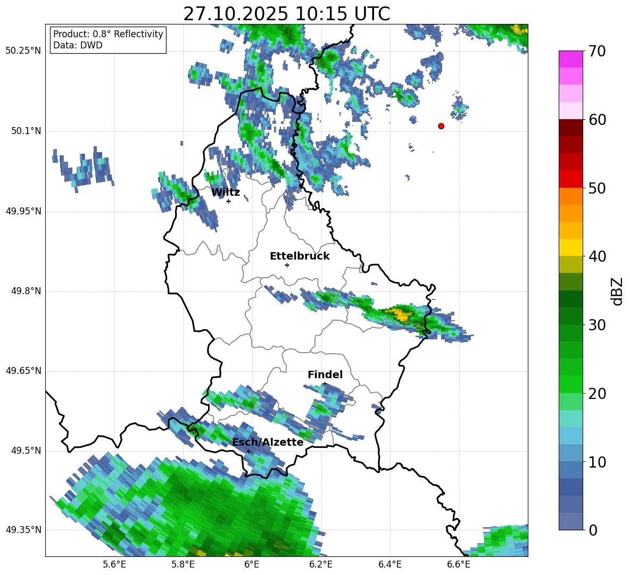Click the 49.65°N latitude label
630x575 pixels.
pos(23,371)
